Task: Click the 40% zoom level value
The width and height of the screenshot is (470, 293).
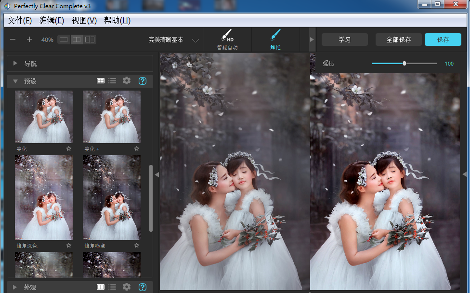Action: click(x=47, y=40)
